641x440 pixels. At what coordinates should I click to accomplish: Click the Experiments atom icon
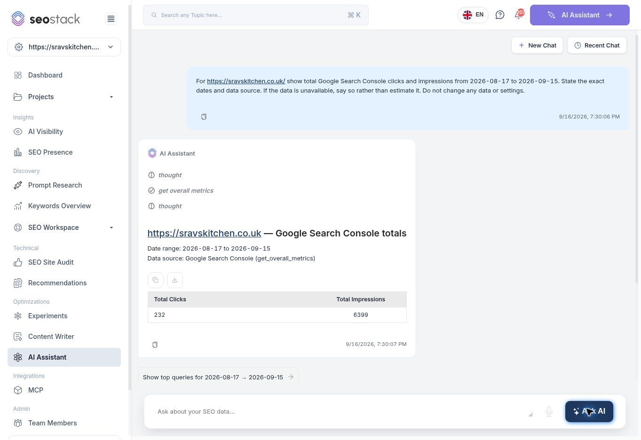pyautogui.click(x=18, y=316)
